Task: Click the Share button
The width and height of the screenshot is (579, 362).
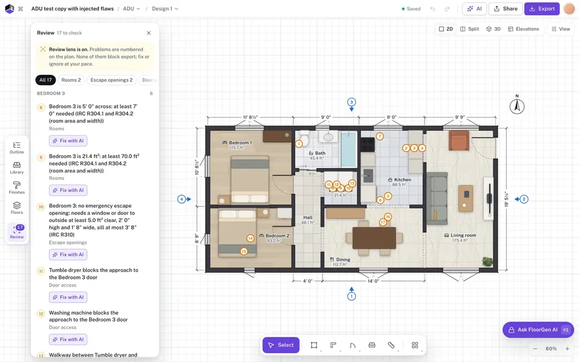Action: [505, 9]
